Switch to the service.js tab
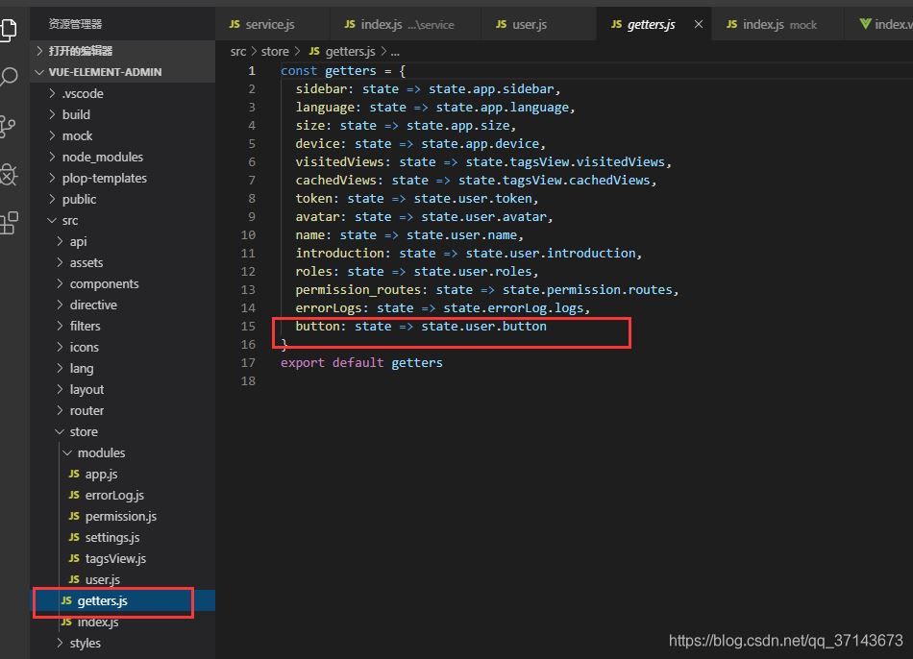Image resolution: width=913 pixels, height=659 pixels. click(x=270, y=24)
